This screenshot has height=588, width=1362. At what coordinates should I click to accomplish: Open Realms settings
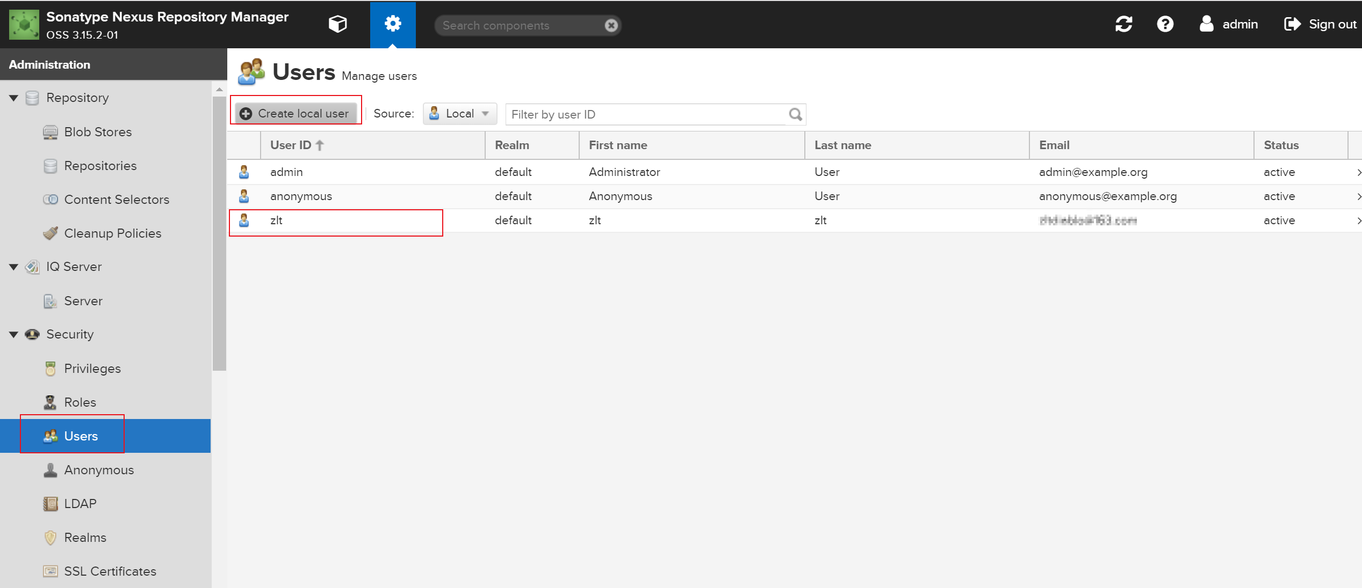85,538
